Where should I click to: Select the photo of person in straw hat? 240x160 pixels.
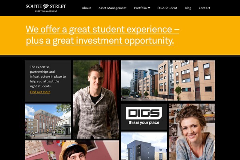(x=72, y=151)
